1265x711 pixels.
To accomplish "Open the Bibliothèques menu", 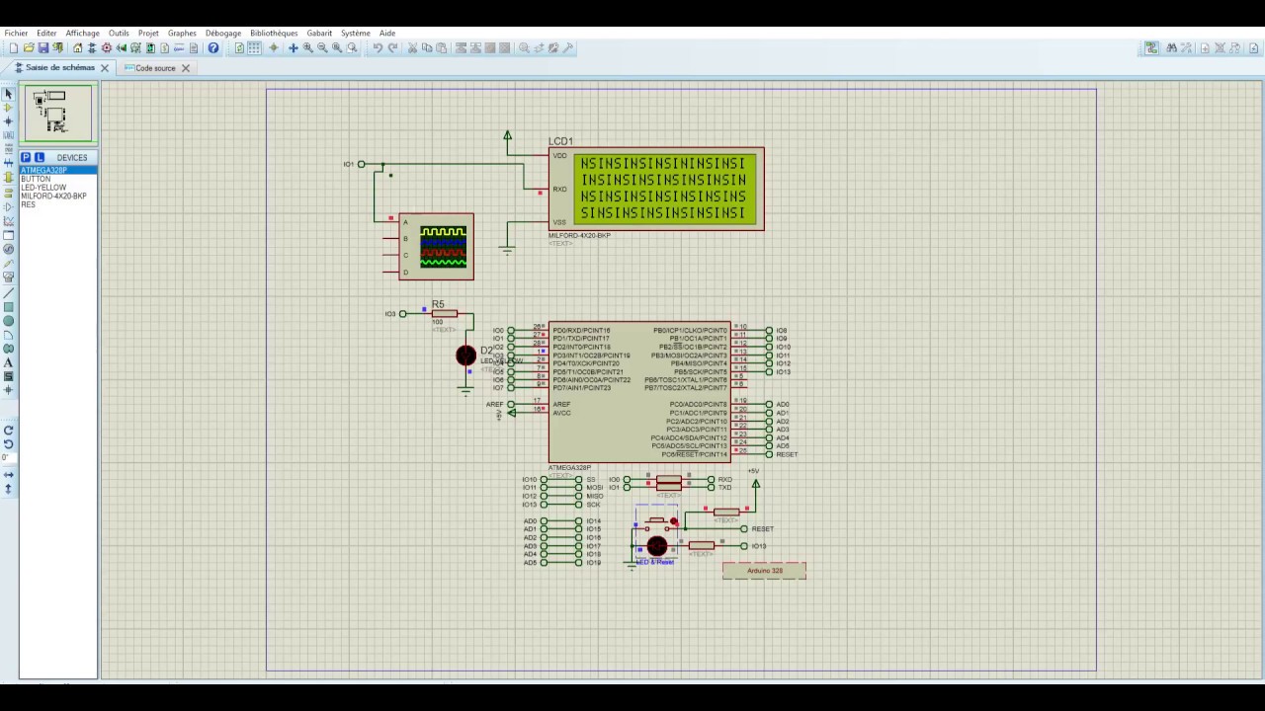I will 274,33.
